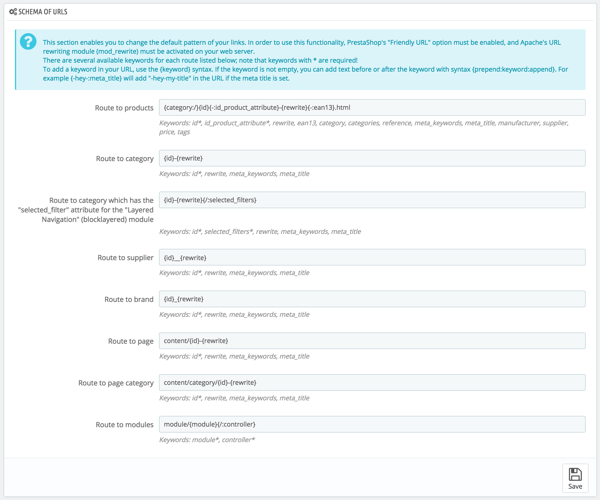The width and height of the screenshot is (600, 500).
Task: Click the Route to modules input field
Action: [x=372, y=424]
